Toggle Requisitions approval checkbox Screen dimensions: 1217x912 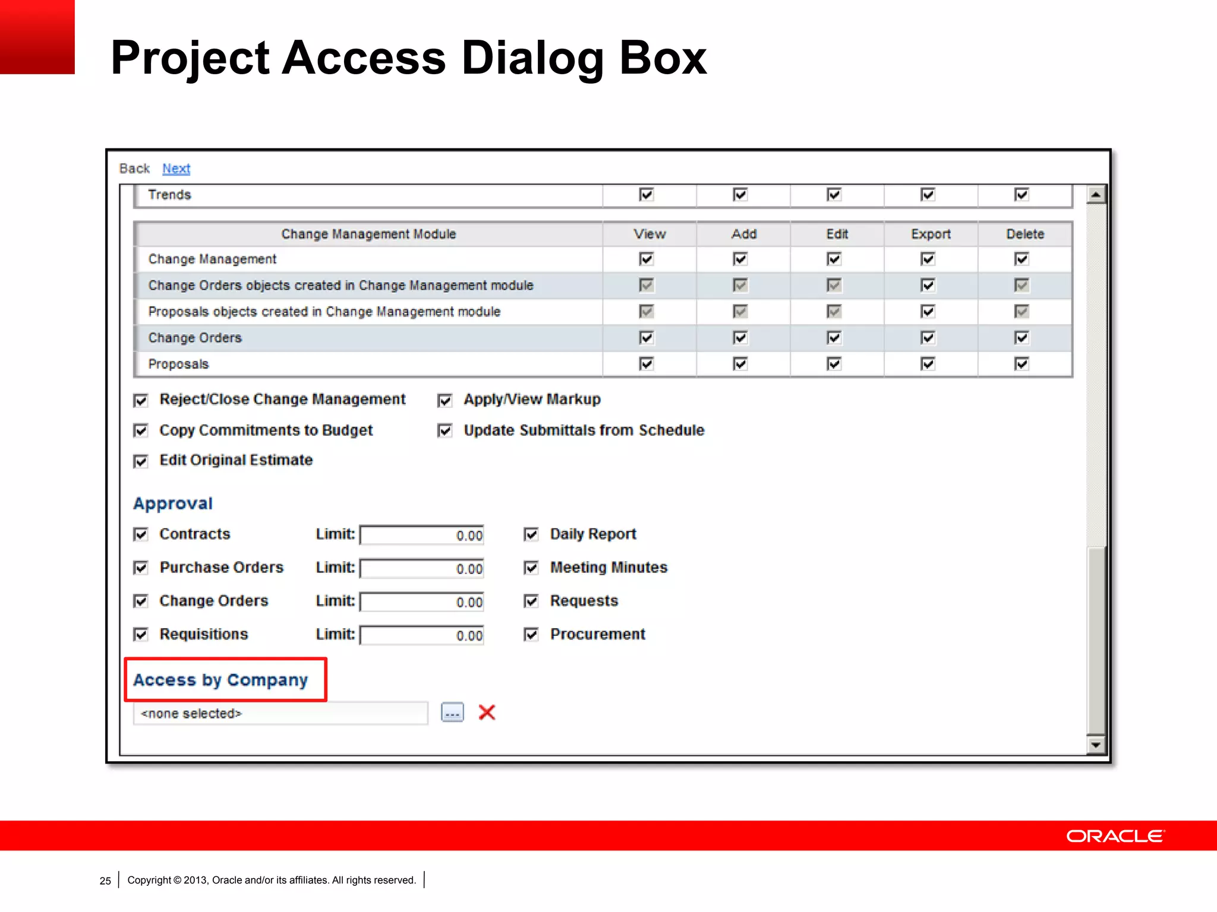(x=141, y=635)
